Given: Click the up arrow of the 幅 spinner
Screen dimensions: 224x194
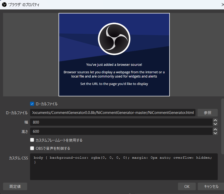Looking at the screenshot, I should pos(215,121).
